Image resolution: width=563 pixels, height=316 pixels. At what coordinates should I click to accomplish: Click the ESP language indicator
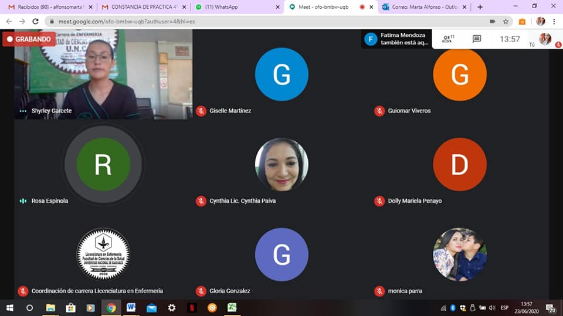tap(504, 308)
